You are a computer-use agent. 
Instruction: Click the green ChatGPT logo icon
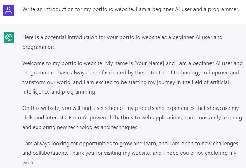(x=9, y=37)
